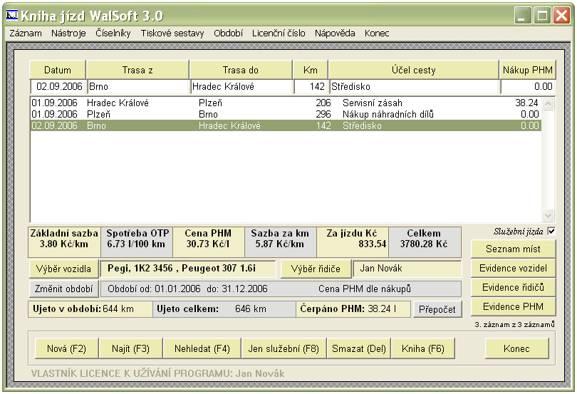This screenshot has width=577, height=394.
Task: Click the Celkem 3780.28 Kč box
Action: click(x=425, y=242)
